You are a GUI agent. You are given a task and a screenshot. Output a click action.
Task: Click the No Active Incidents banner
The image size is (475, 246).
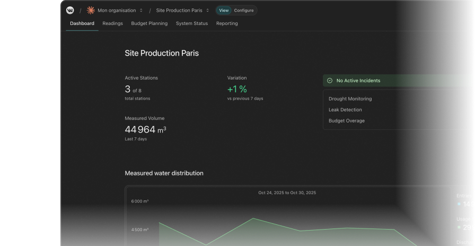(398, 81)
